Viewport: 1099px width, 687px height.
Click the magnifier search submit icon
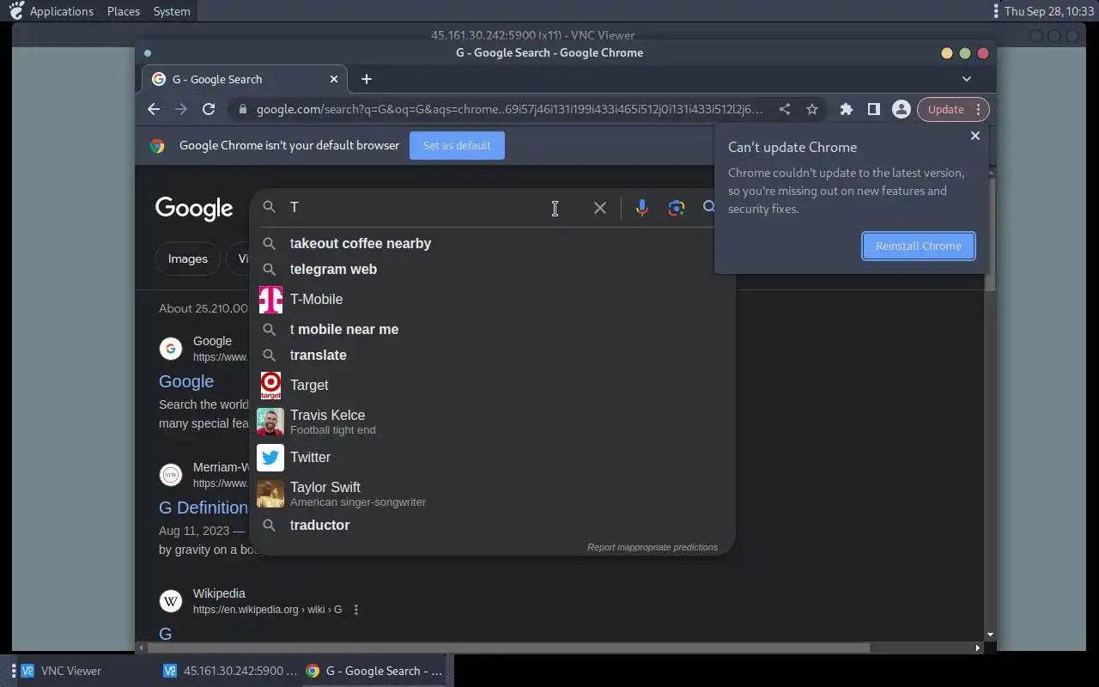pyautogui.click(x=709, y=207)
